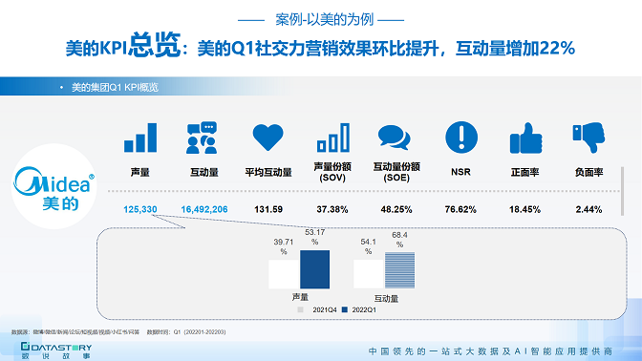Select the people chat icon above 互动量
The height and width of the screenshot is (361, 642).
click(x=202, y=138)
